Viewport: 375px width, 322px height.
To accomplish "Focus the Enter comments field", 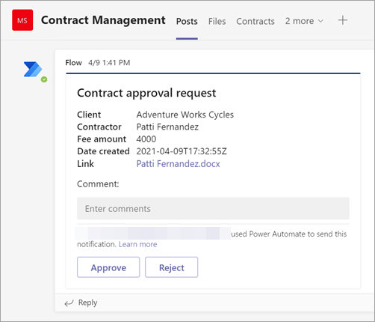I will pos(213,209).
